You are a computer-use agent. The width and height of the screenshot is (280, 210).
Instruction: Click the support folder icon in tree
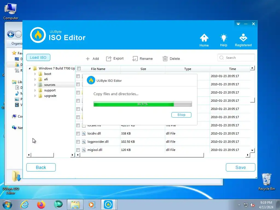40,90
